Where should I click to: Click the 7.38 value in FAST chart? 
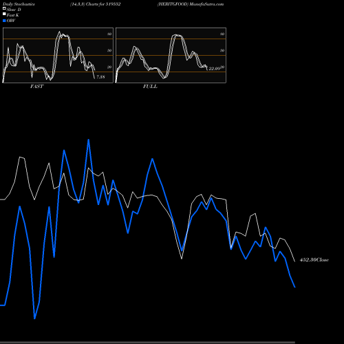[x=100, y=77]
